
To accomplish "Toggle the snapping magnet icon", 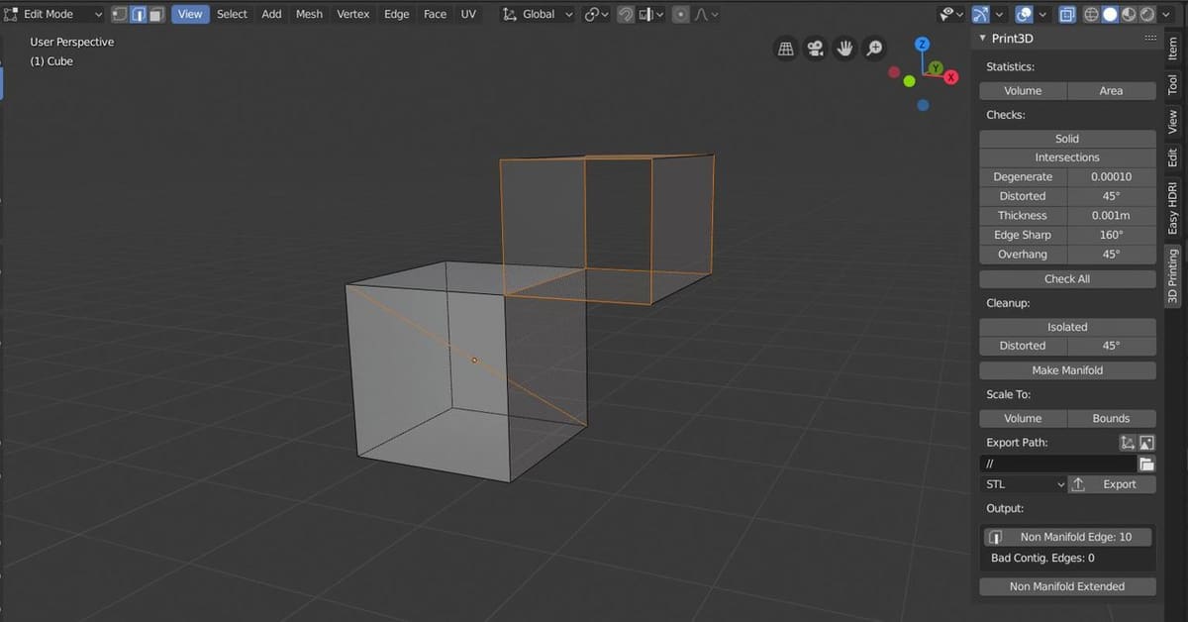I will [x=626, y=14].
